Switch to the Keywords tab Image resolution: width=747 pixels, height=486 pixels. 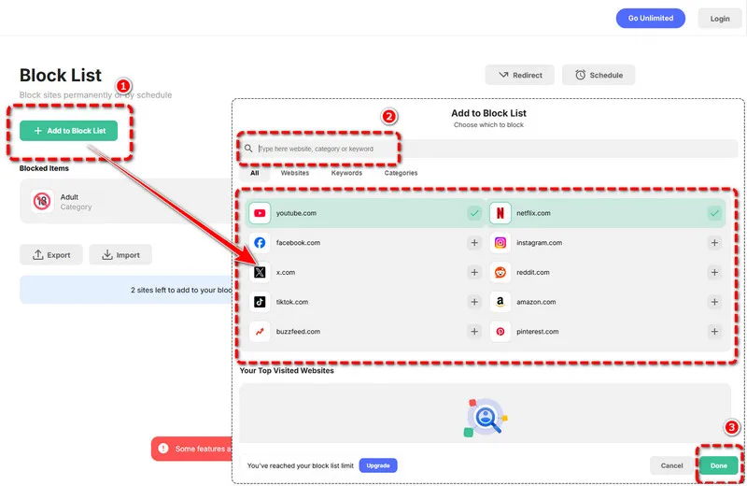[x=346, y=173]
